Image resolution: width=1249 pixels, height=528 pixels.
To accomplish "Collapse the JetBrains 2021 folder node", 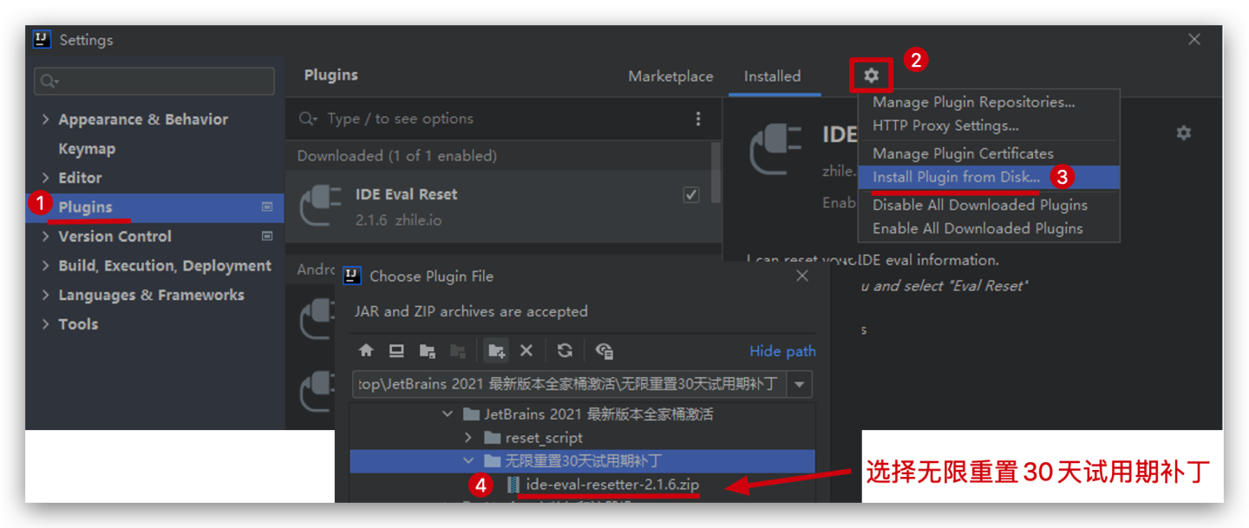I will click(448, 414).
